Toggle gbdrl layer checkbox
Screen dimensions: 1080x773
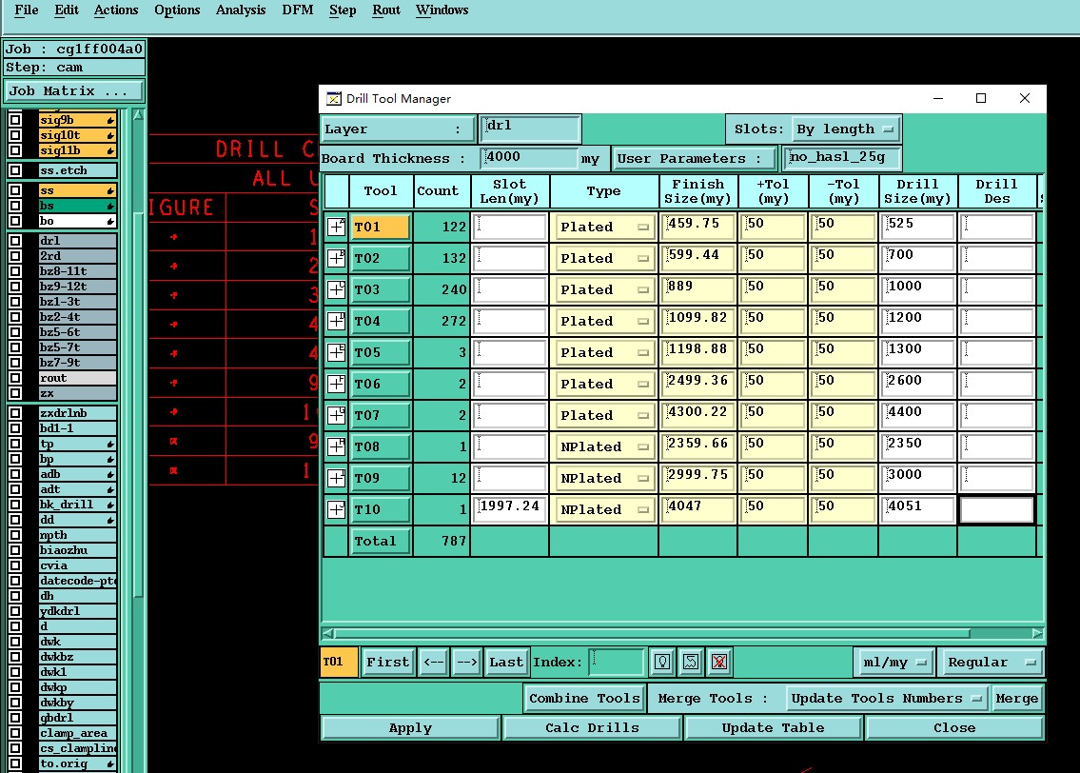15,717
